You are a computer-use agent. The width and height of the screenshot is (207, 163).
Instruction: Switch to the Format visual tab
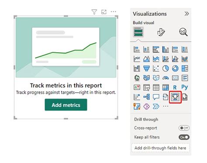tap(161, 32)
